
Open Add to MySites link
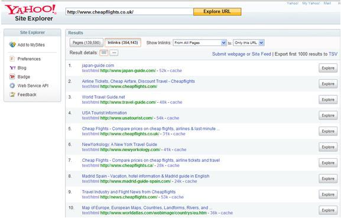click(x=31, y=45)
